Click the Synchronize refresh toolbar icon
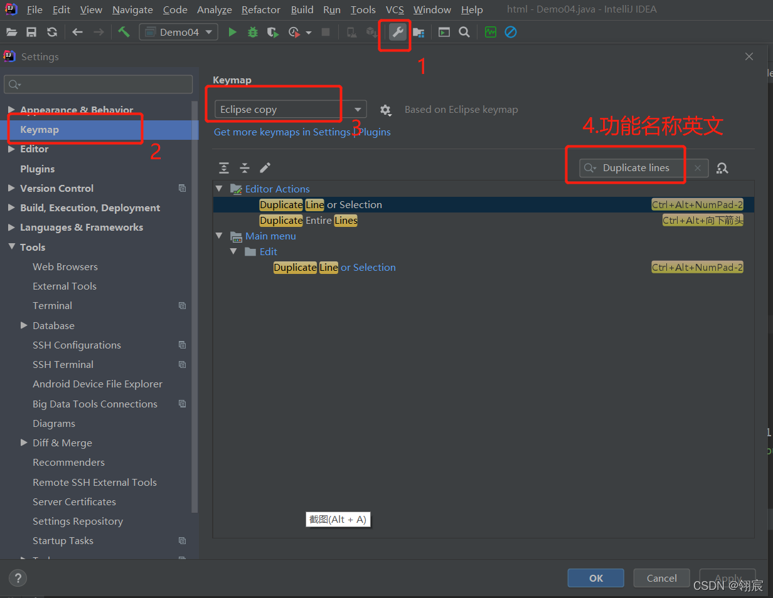Image resolution: width=773 pixels, height=598 pixels. (52, 32)
